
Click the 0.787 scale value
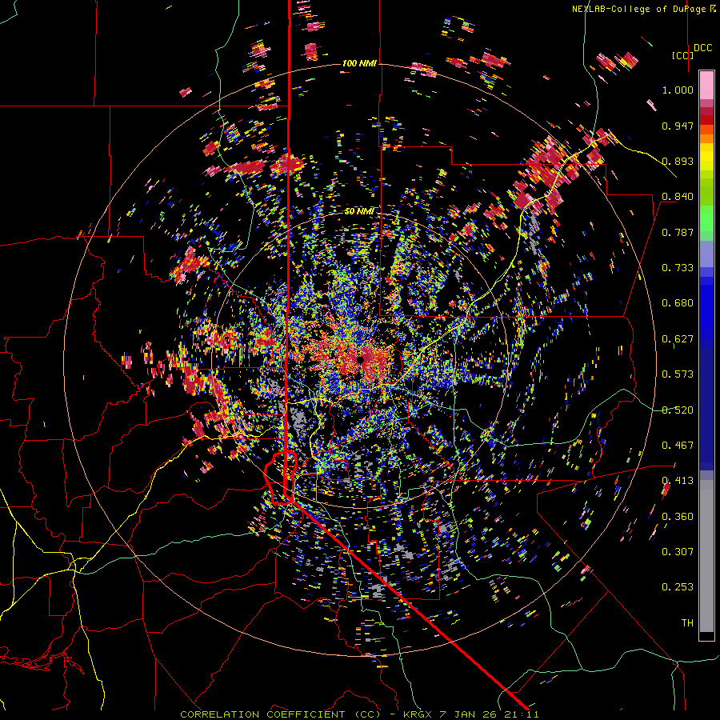click(678, 232)
